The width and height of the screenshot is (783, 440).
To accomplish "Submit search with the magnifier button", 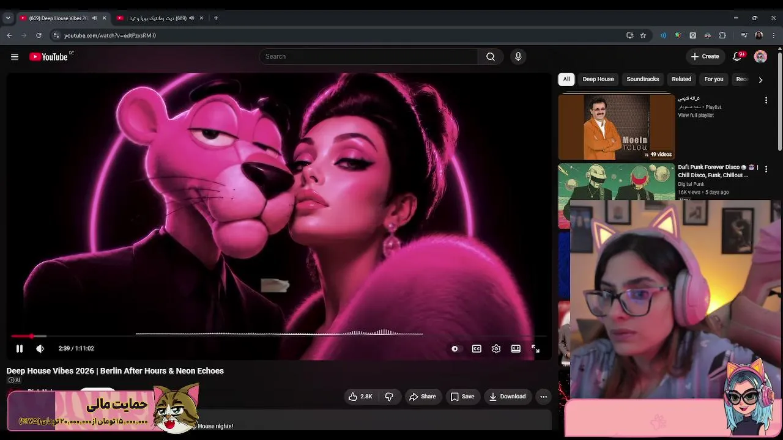I will pos(491,57).
